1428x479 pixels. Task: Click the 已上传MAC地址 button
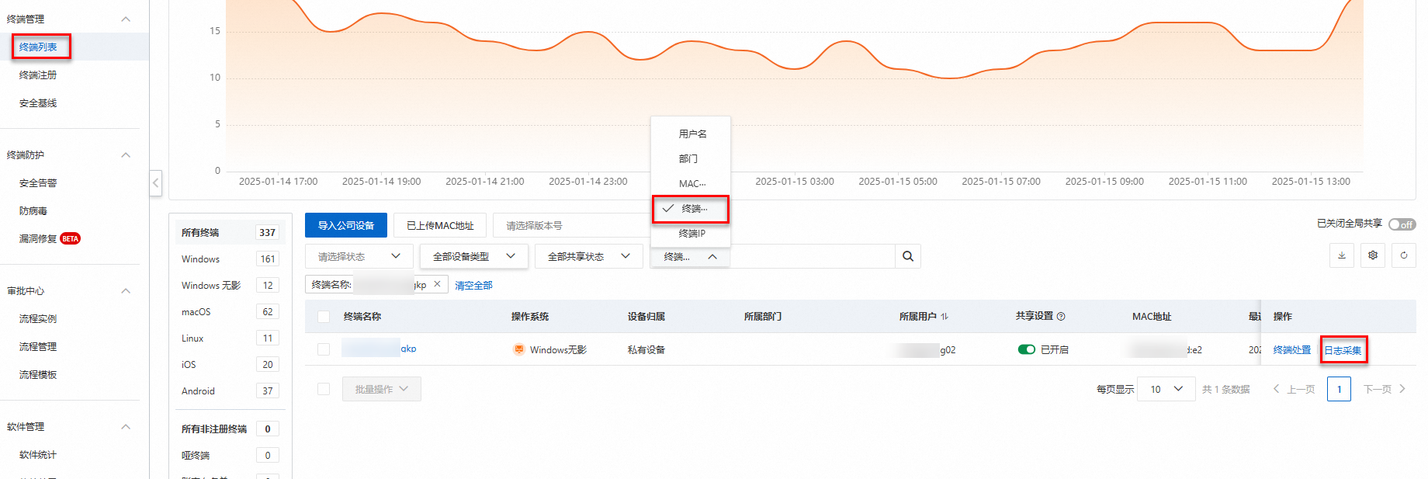440,225
